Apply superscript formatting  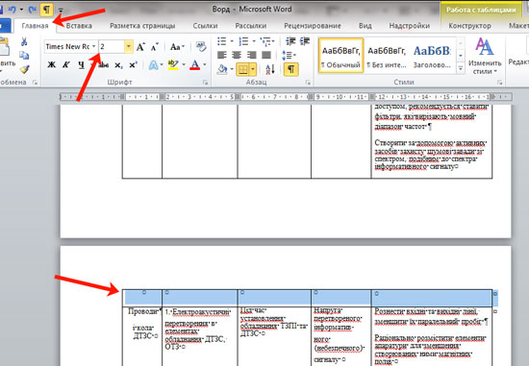pyautogui.click(x=134, y=65)
